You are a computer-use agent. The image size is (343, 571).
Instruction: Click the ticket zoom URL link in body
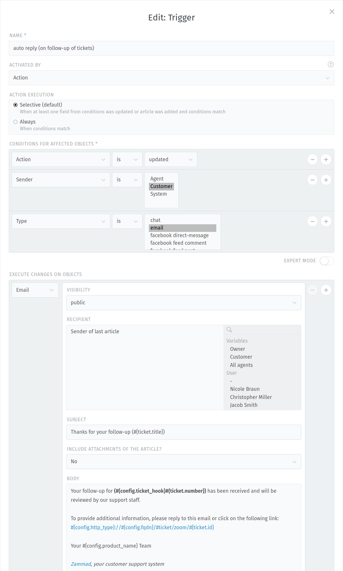tap(142, 527)
